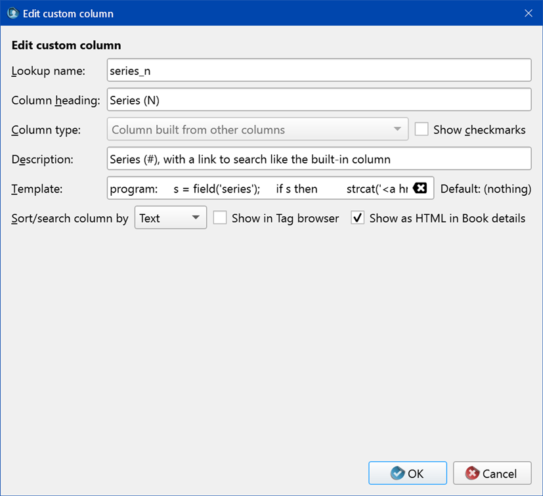
Task: Open the Column type dropdown
Action: [x=257, y=129]
